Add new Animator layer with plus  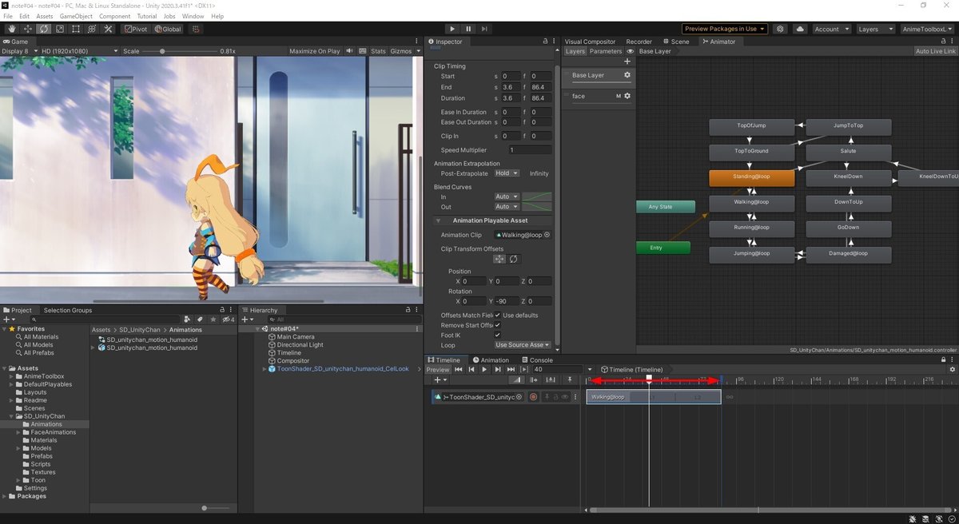[627, 62]
